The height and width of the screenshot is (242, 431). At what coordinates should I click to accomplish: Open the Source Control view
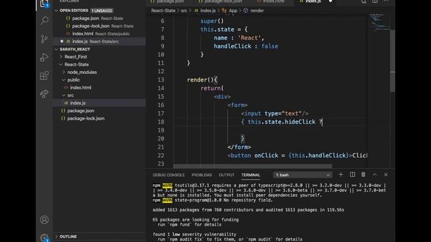(x=44, y=39)
